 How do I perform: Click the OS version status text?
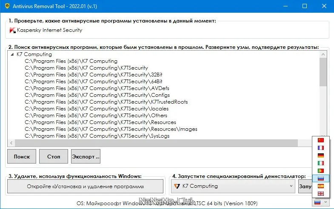[x=167, y=203]
